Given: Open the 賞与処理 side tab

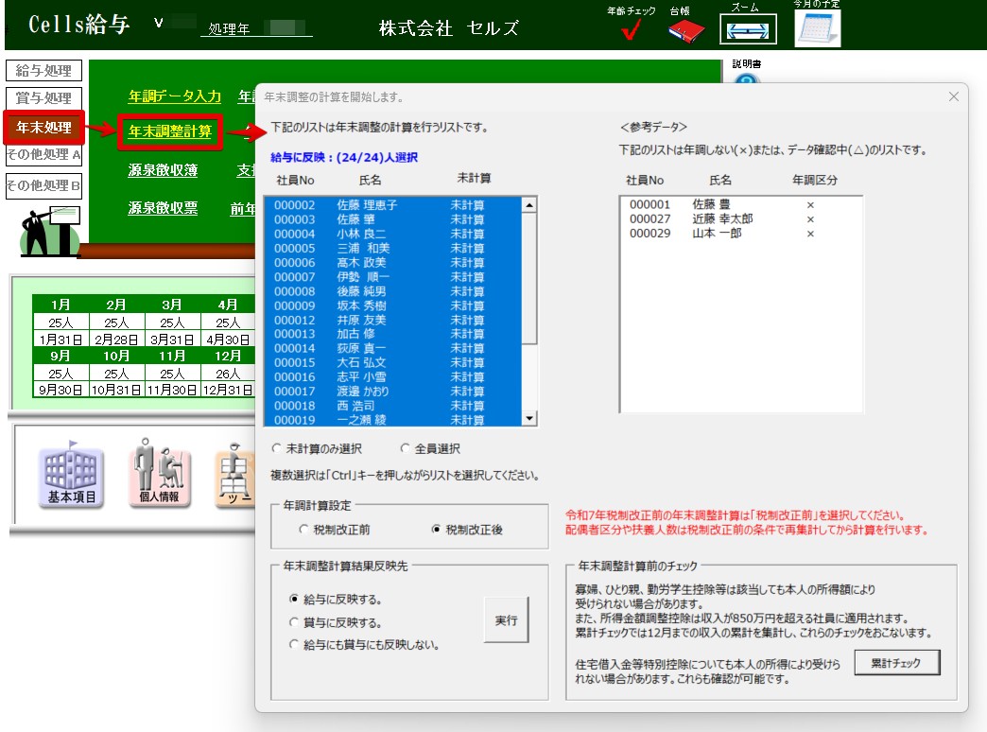Looking at the screenshot, I should 43,98.
